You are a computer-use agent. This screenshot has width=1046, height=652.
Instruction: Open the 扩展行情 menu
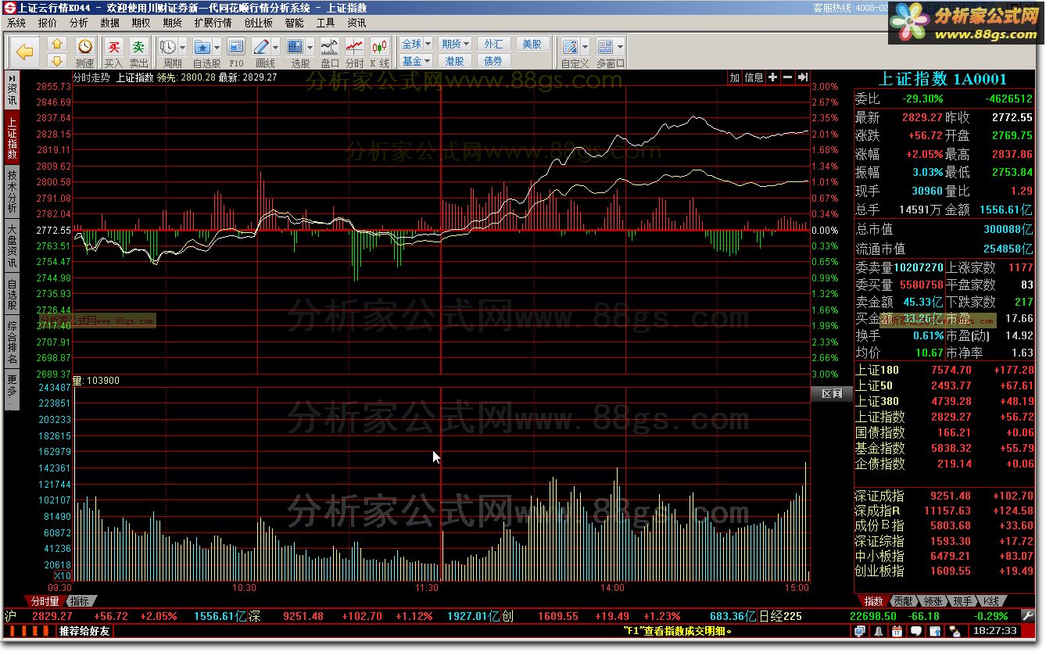213,23
